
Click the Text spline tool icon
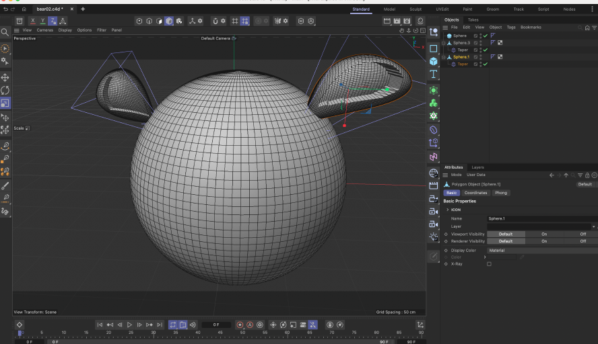click(x=434, y=74)
